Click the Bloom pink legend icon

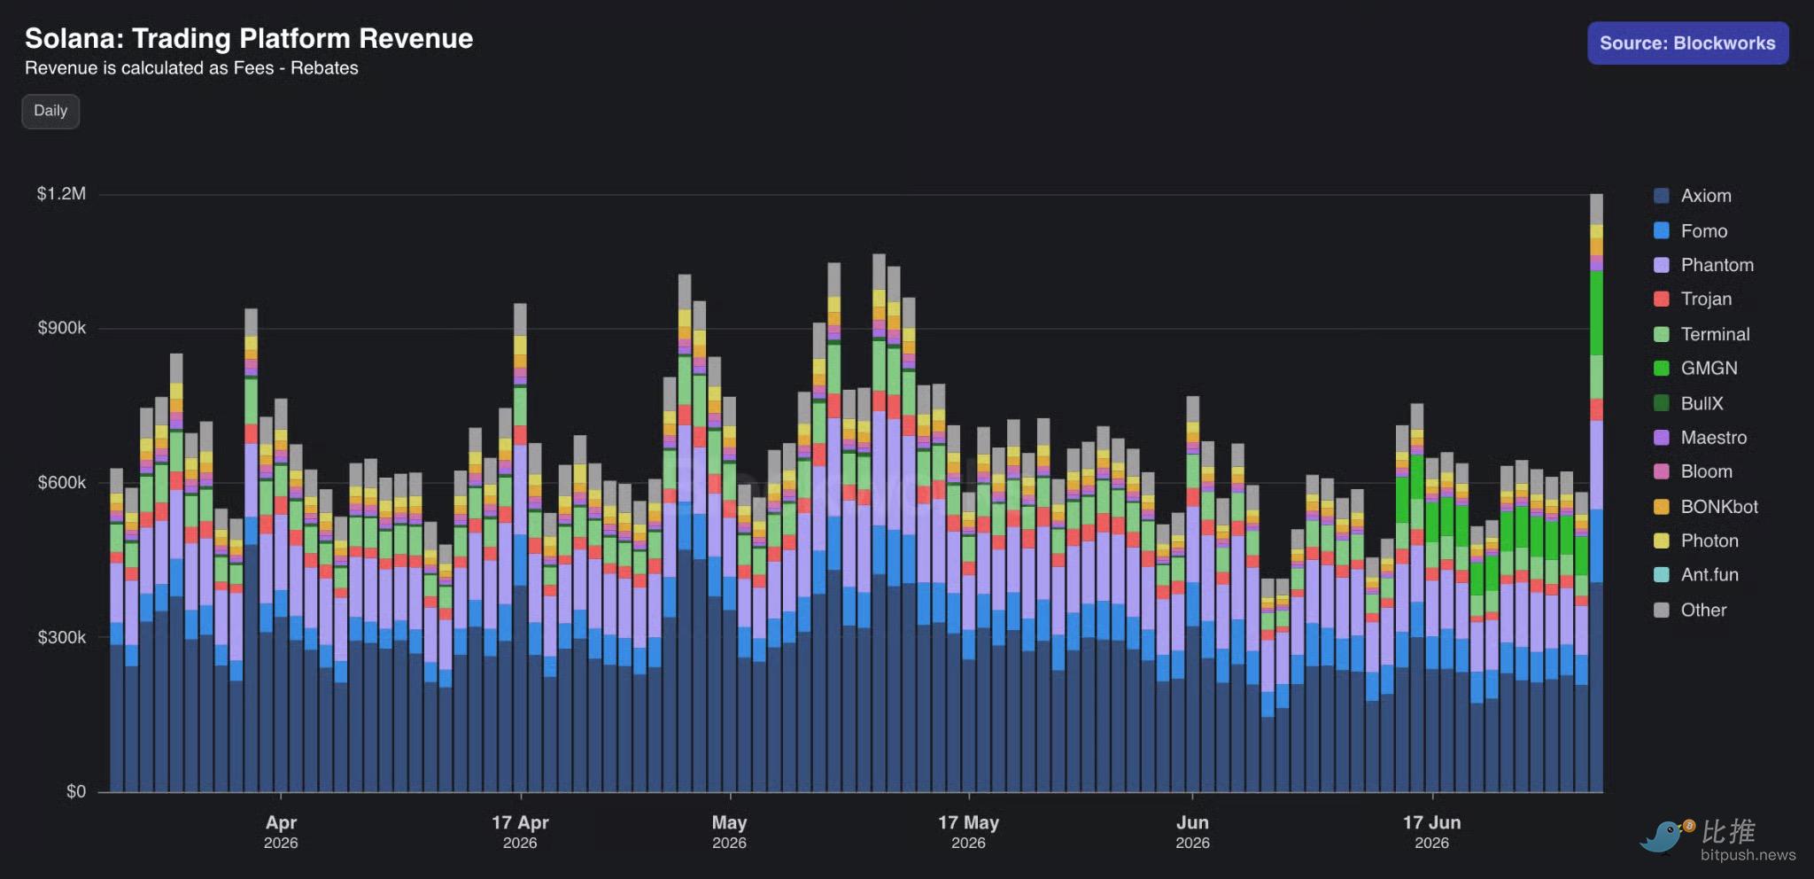[1662, 471]
